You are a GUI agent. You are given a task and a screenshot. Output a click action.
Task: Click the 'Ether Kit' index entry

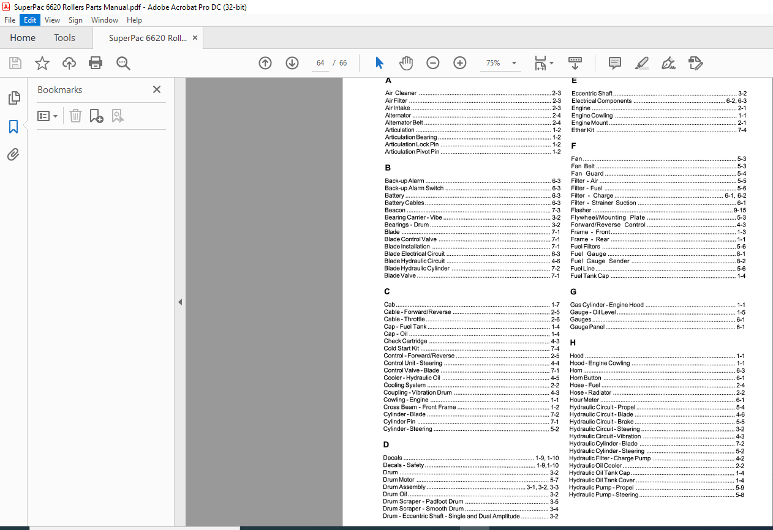click(x=659, y=130)
